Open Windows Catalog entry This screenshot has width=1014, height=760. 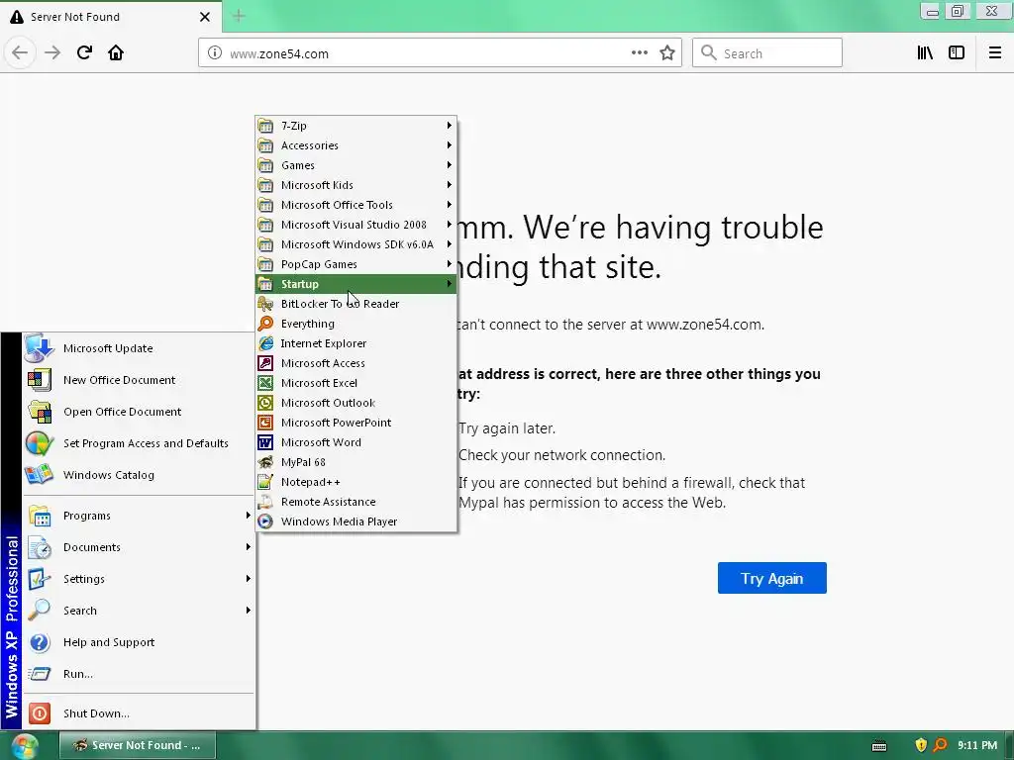139,474
